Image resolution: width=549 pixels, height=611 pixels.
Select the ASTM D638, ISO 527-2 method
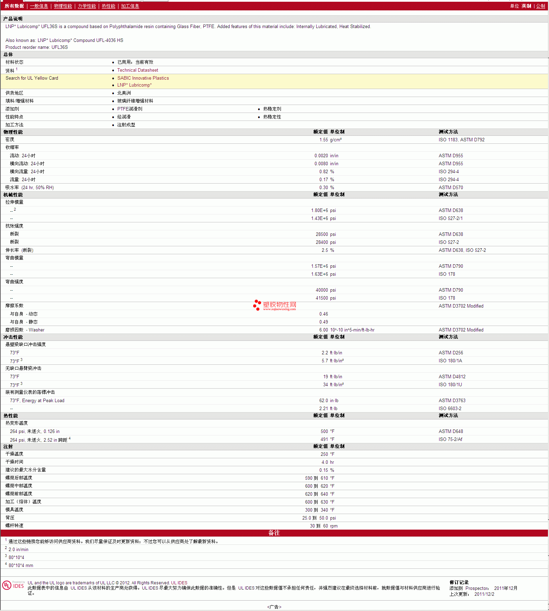pos(462,250)
